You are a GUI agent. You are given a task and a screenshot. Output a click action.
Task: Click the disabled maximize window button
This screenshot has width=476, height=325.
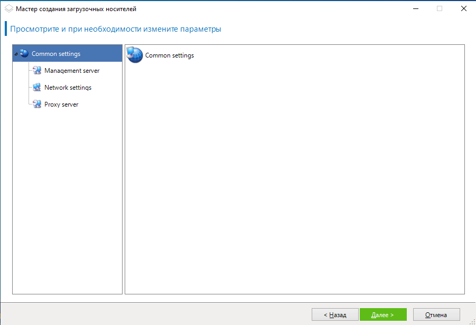440,9
